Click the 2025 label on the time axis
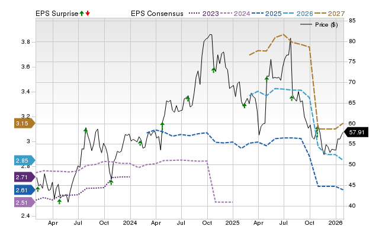 232,222
